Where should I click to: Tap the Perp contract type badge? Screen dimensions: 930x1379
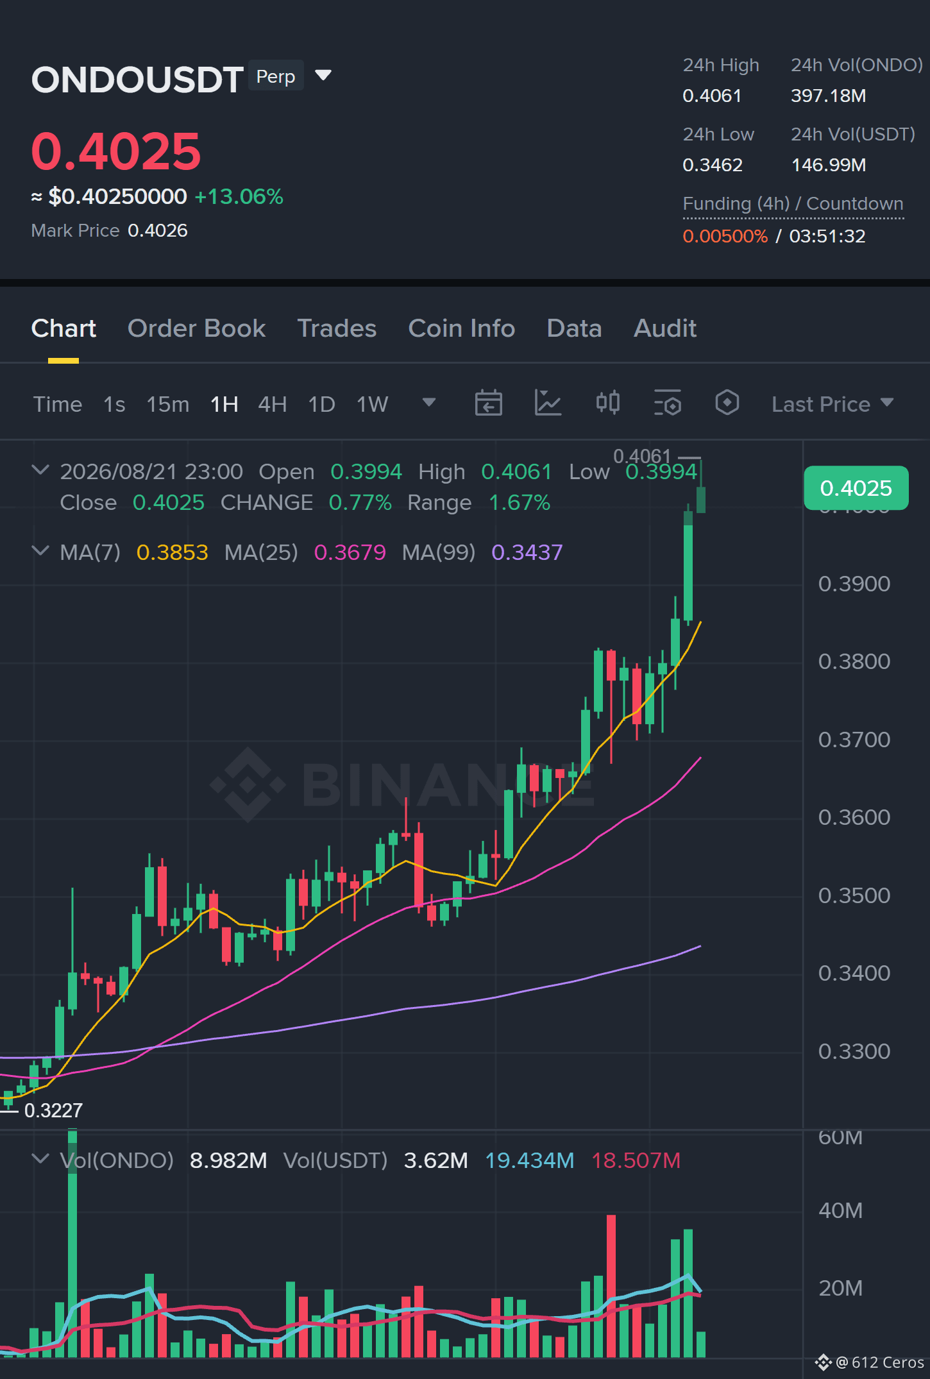coord(276,76)
